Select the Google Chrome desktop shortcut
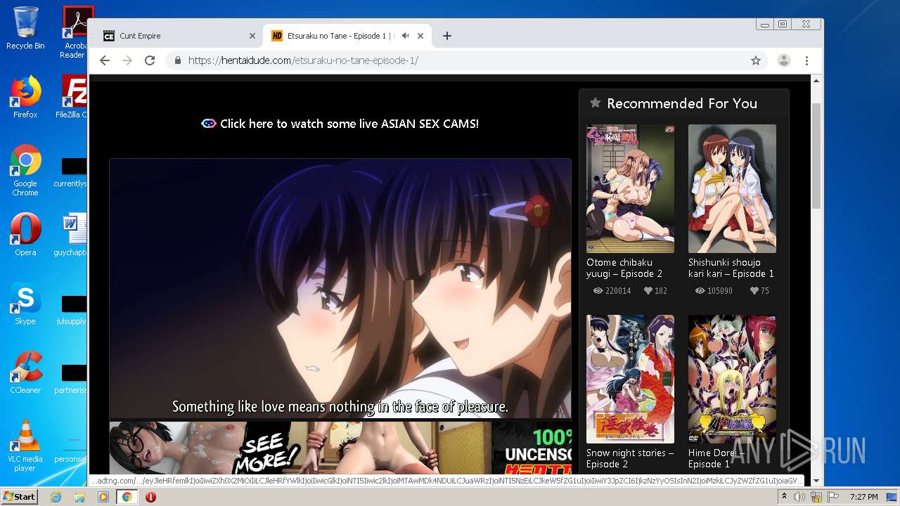900x506 pixels. pos(25,170)
